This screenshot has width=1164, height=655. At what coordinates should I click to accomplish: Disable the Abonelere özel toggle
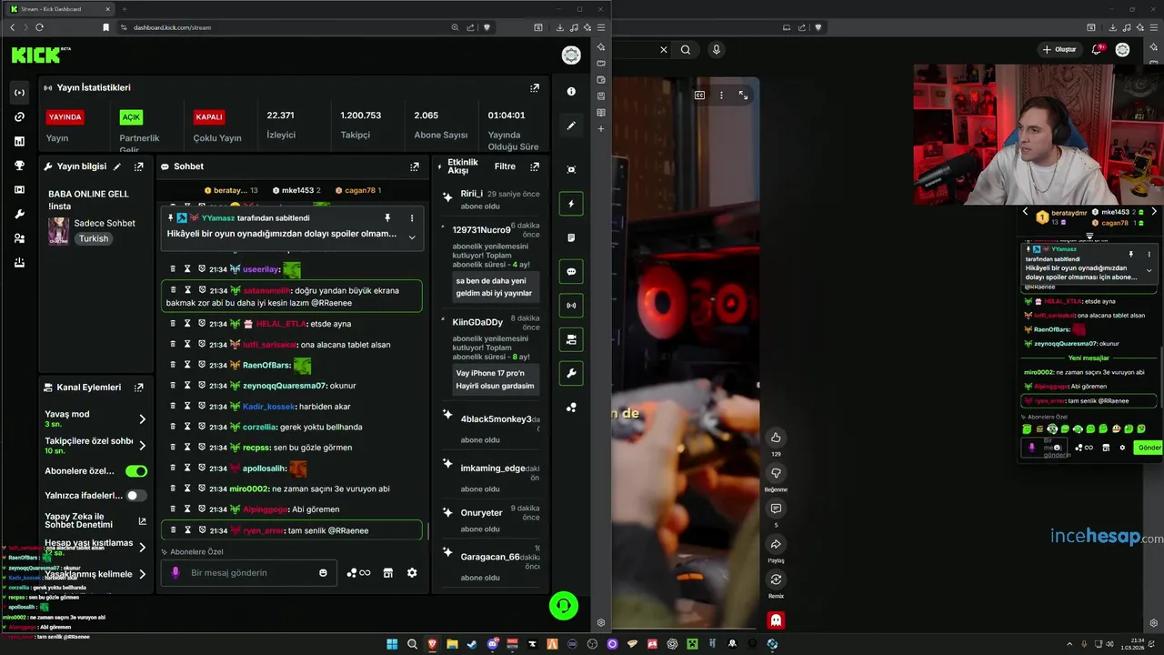[x=136, y=471]
